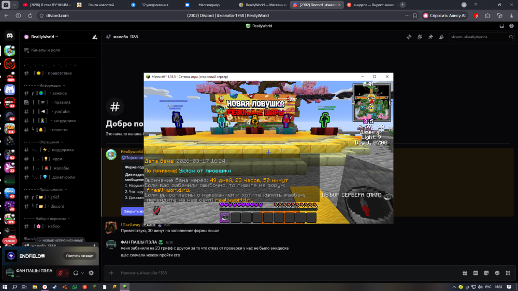Open Discord user settings gear

pyautogui.click(x=91, y=273)
